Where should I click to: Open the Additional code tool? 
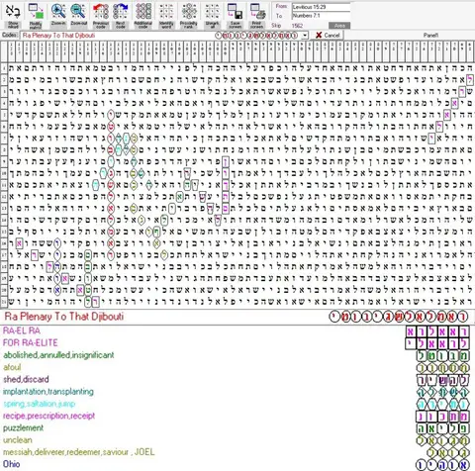pyautogui.click(x=142, y=15)
